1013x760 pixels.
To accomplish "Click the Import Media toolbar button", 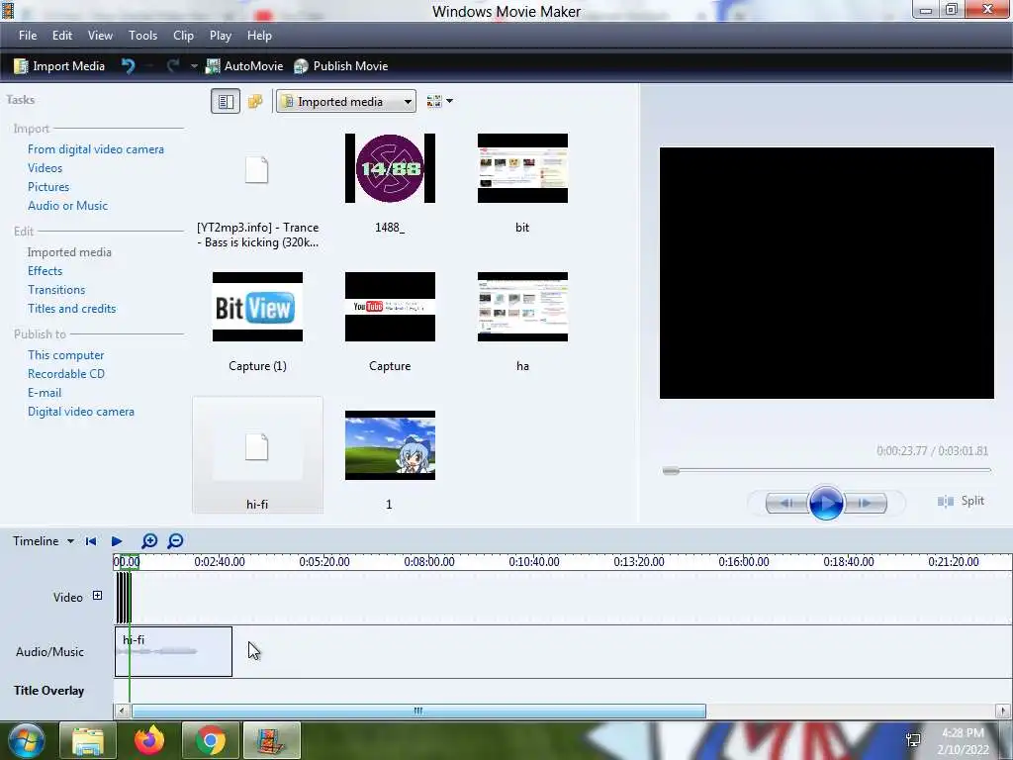I will (59, 66).
